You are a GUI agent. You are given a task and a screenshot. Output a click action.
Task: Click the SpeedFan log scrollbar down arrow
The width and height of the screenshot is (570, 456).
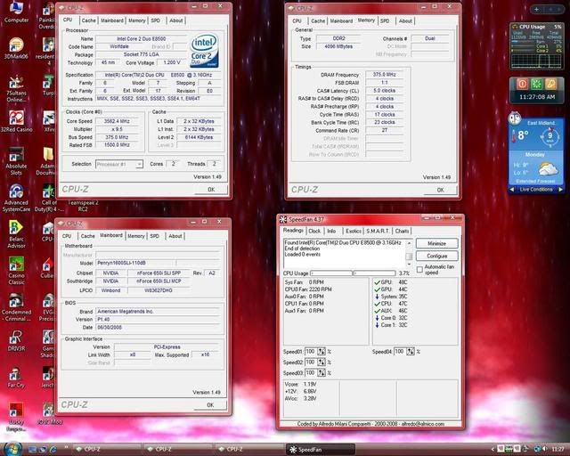(x=409, y=265)
